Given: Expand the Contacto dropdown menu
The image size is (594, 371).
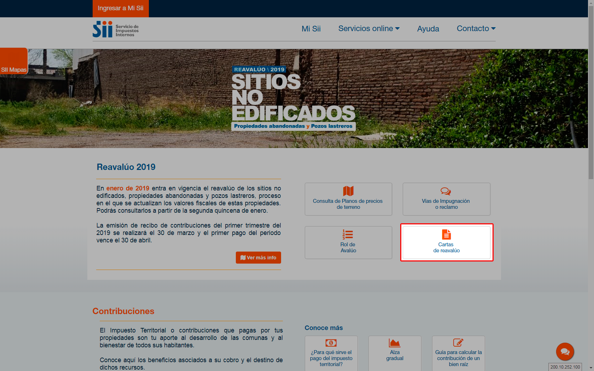Looking at the screenshot, I should 476,29.
